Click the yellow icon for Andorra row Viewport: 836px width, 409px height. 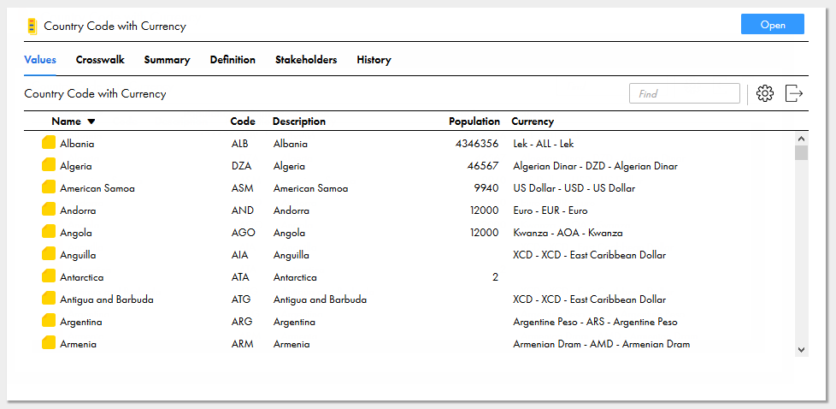[49, 210]
